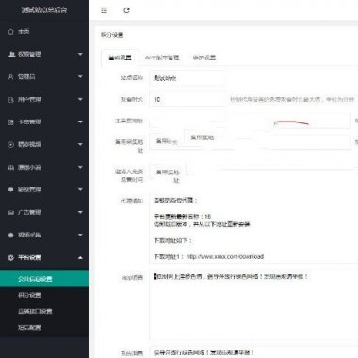The width and height of the screenshot is (358, 358).
Task: Click the 广告管理 menu icon
Action: pos(11,213)
